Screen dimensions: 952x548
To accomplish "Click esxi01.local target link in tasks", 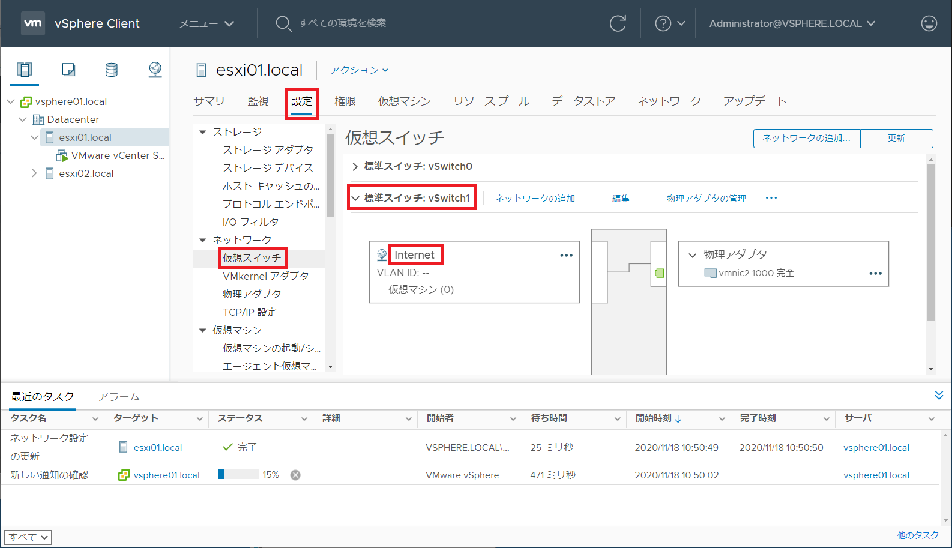I will tap(158, 447).
